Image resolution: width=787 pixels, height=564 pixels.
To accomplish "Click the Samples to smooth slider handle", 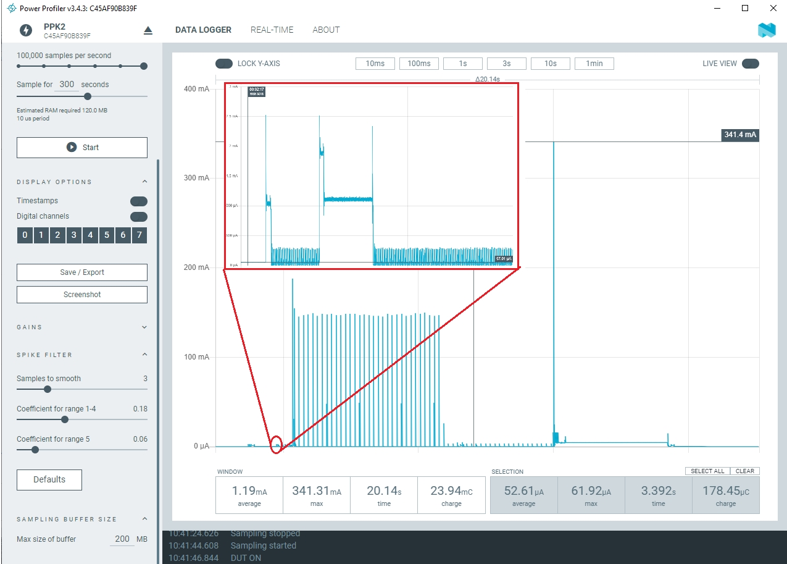I will (x=48, y=389).
